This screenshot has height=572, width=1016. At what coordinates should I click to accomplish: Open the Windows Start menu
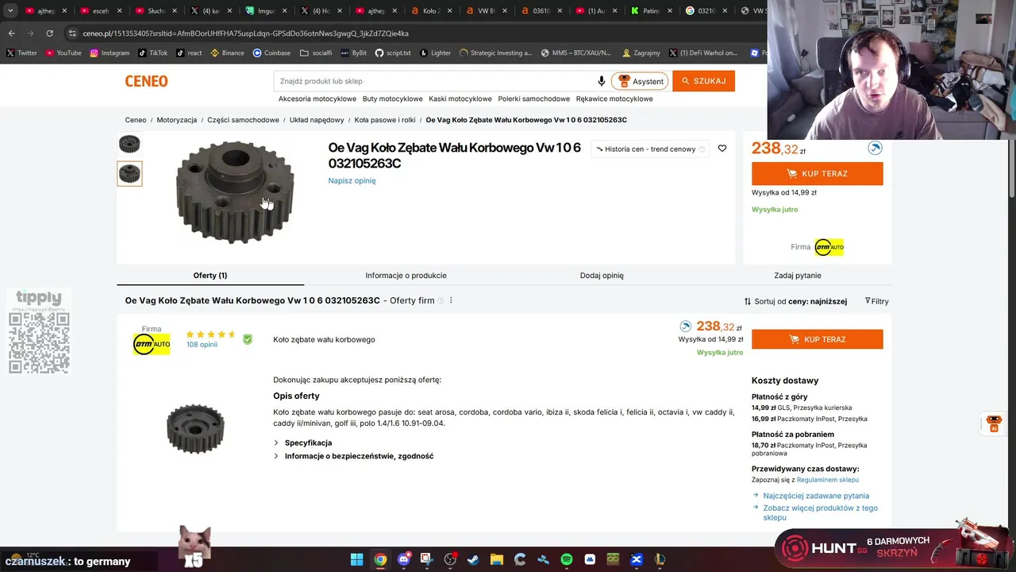[357, 559]
